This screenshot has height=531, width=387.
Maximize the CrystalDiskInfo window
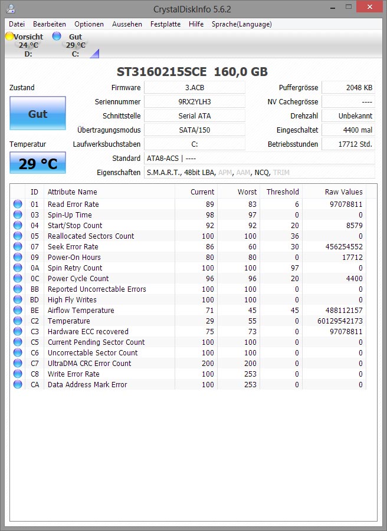click(x=349, y=6)
